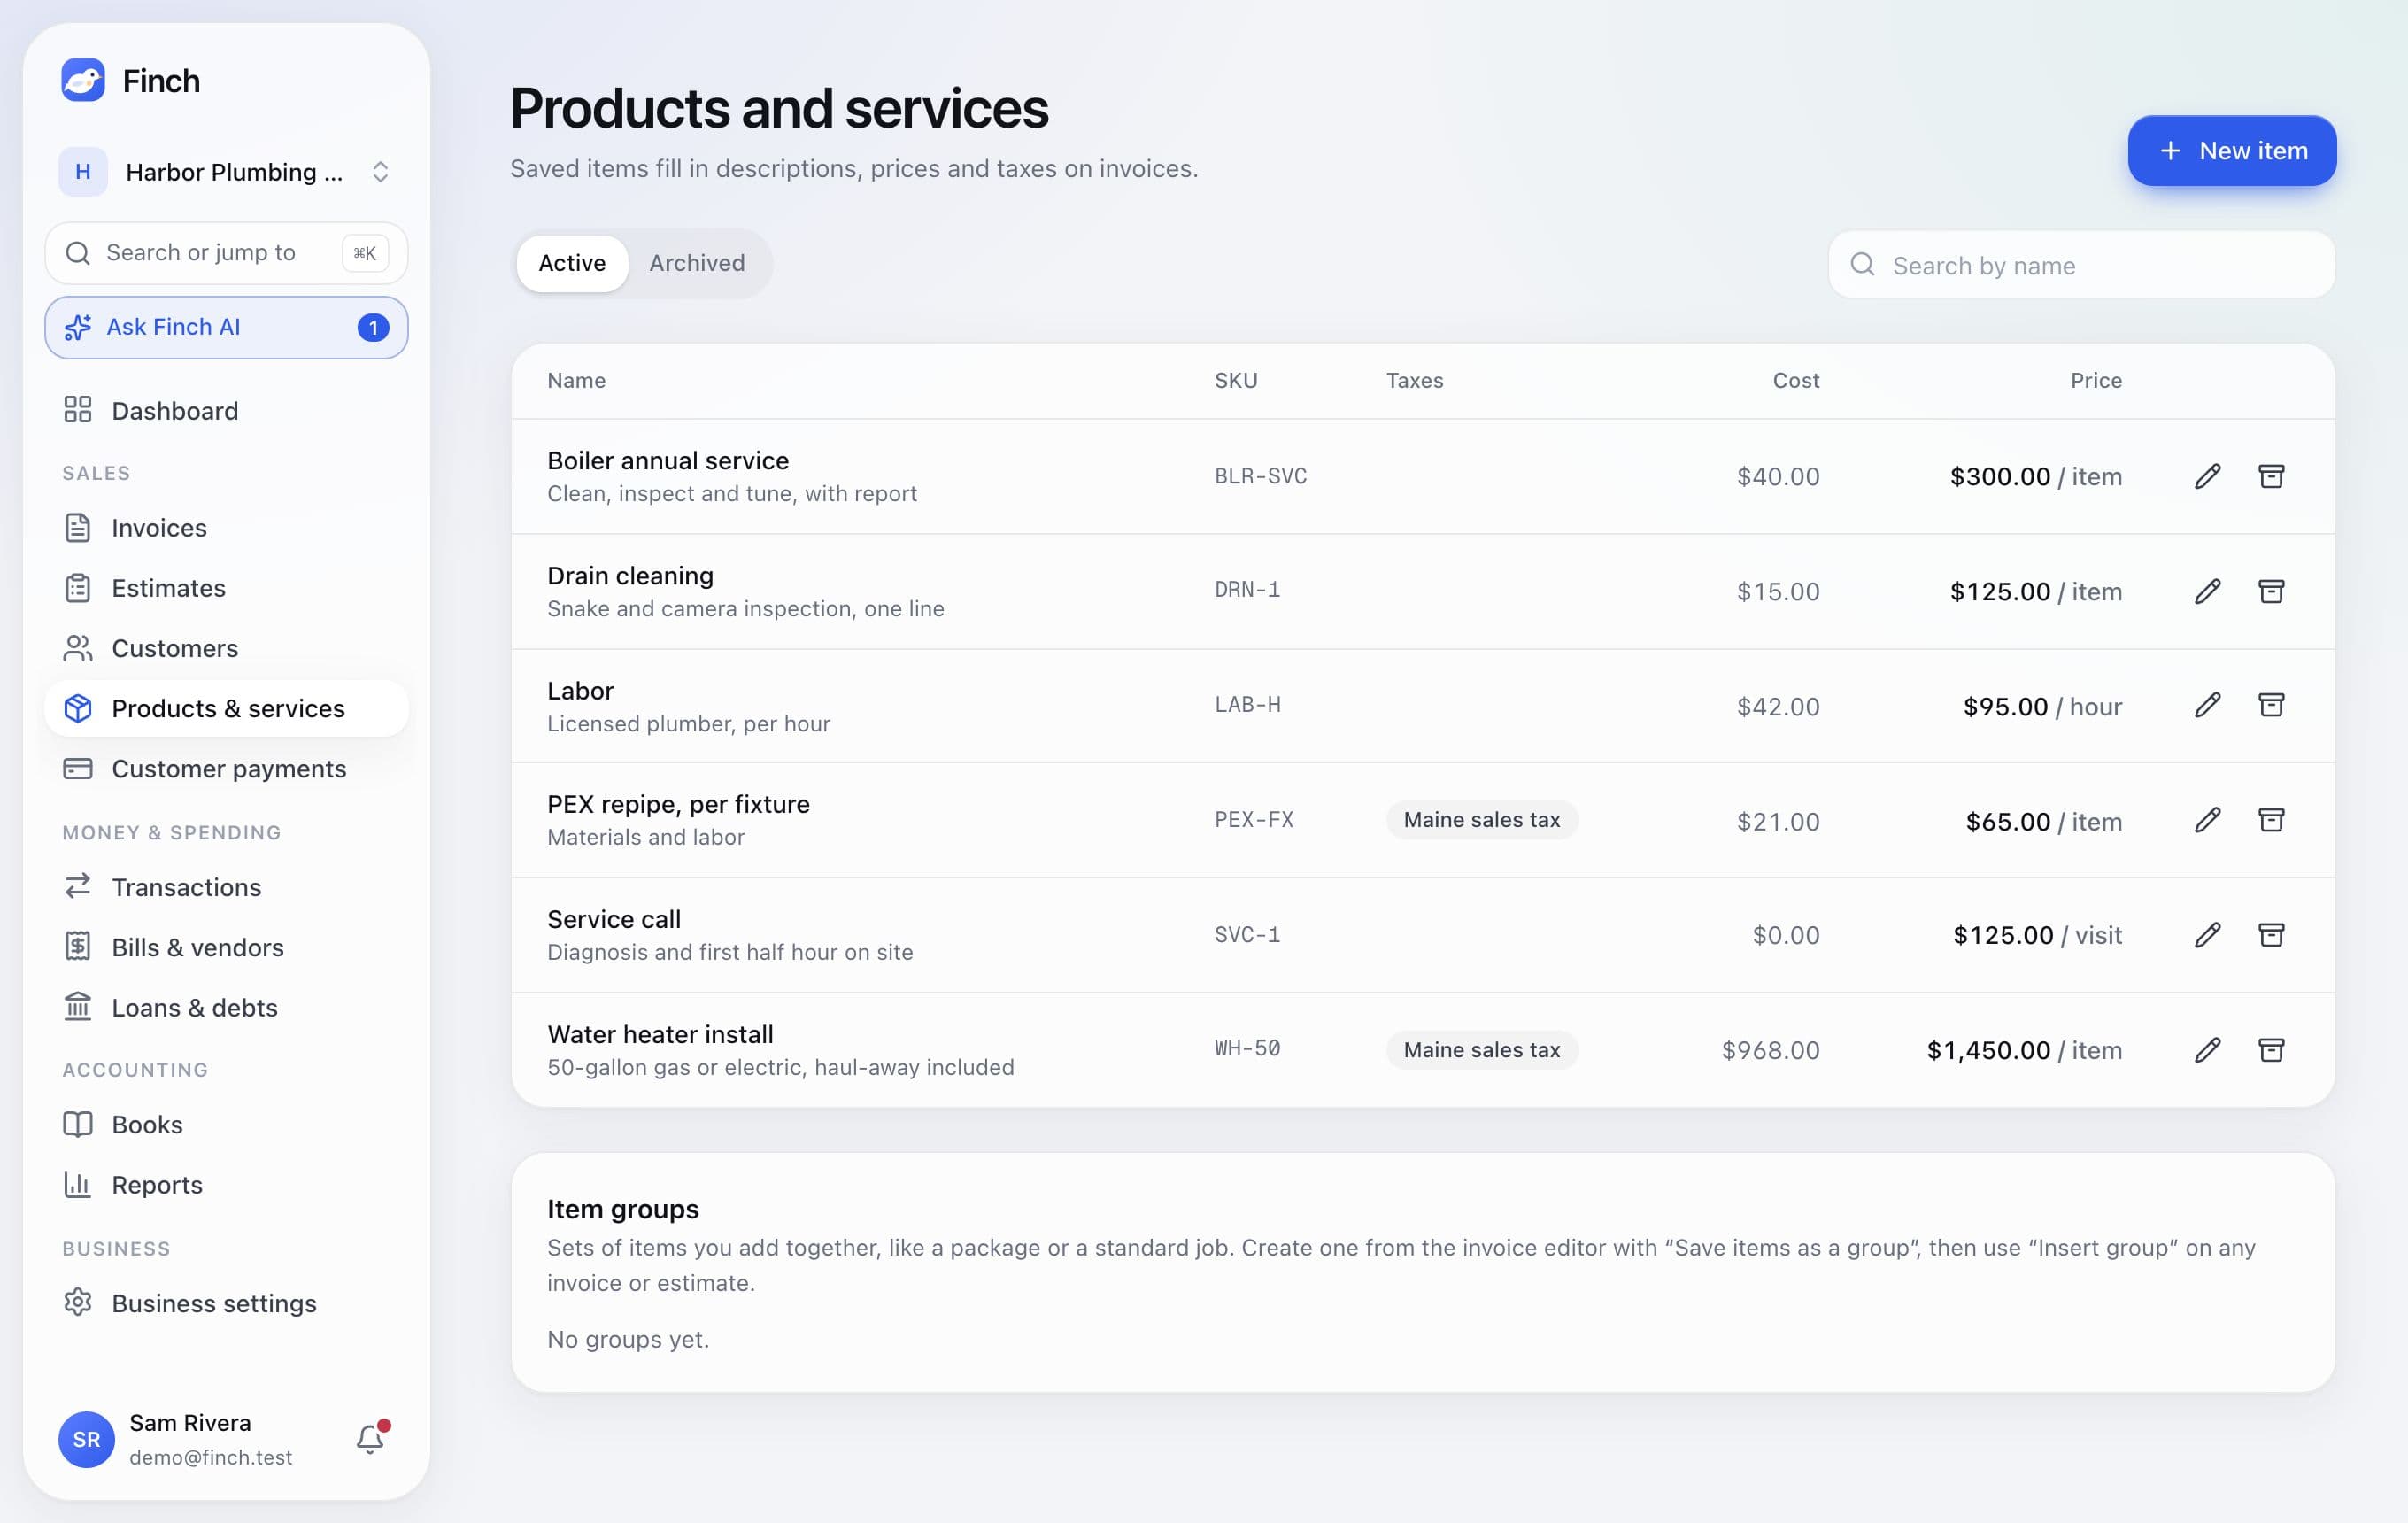Open Ask Finch AI assistant

pyautogui.click(x=226, y=327)
